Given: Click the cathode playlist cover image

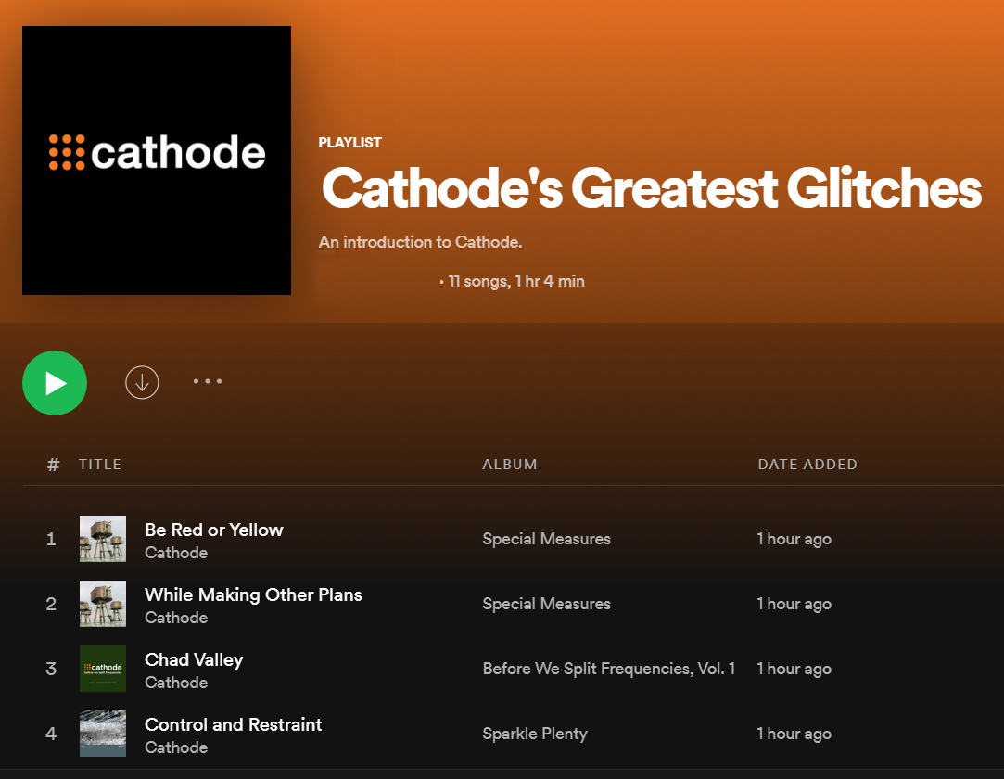Looking at the screenshot, I should click(x=157, y=160).
